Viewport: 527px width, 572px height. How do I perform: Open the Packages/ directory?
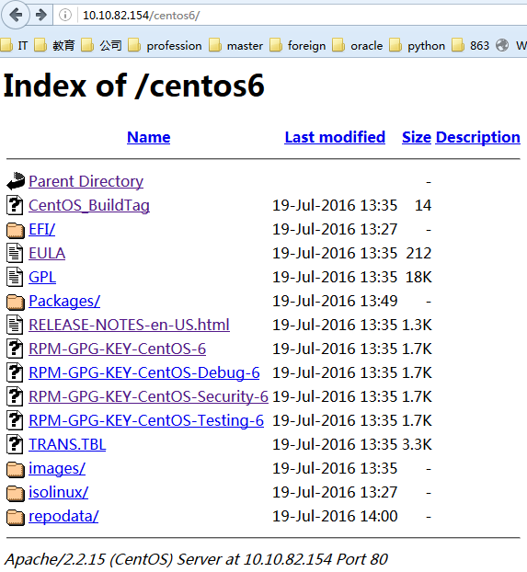(x=64, y=301)
